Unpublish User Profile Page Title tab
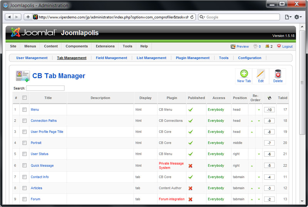 (x=190, y=132)
